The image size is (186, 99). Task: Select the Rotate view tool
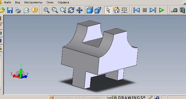click(71, 10)
